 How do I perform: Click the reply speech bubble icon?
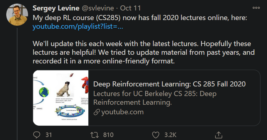pos(36,135)
